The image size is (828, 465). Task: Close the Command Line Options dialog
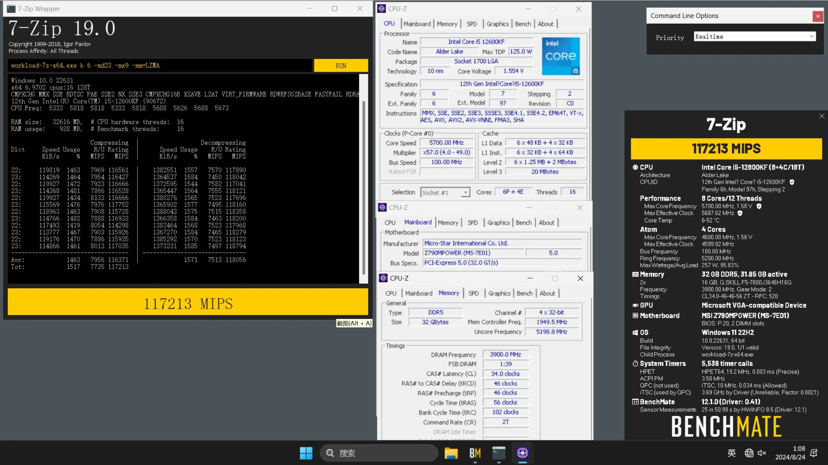click(x=818, y=16)
